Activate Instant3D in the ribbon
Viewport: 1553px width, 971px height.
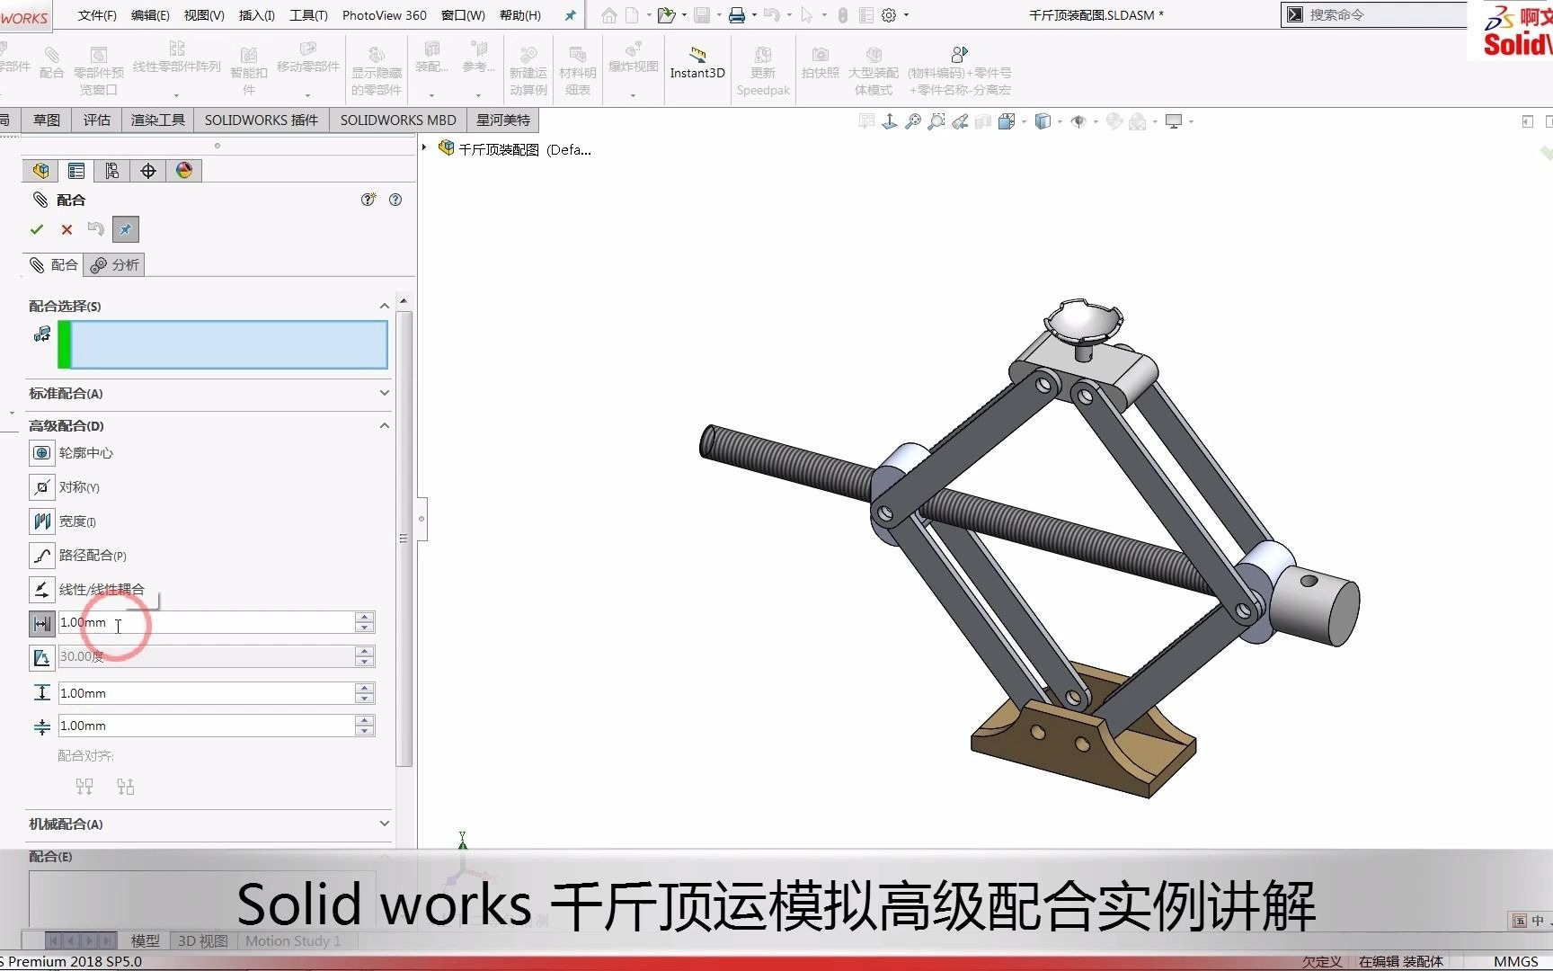697,63
